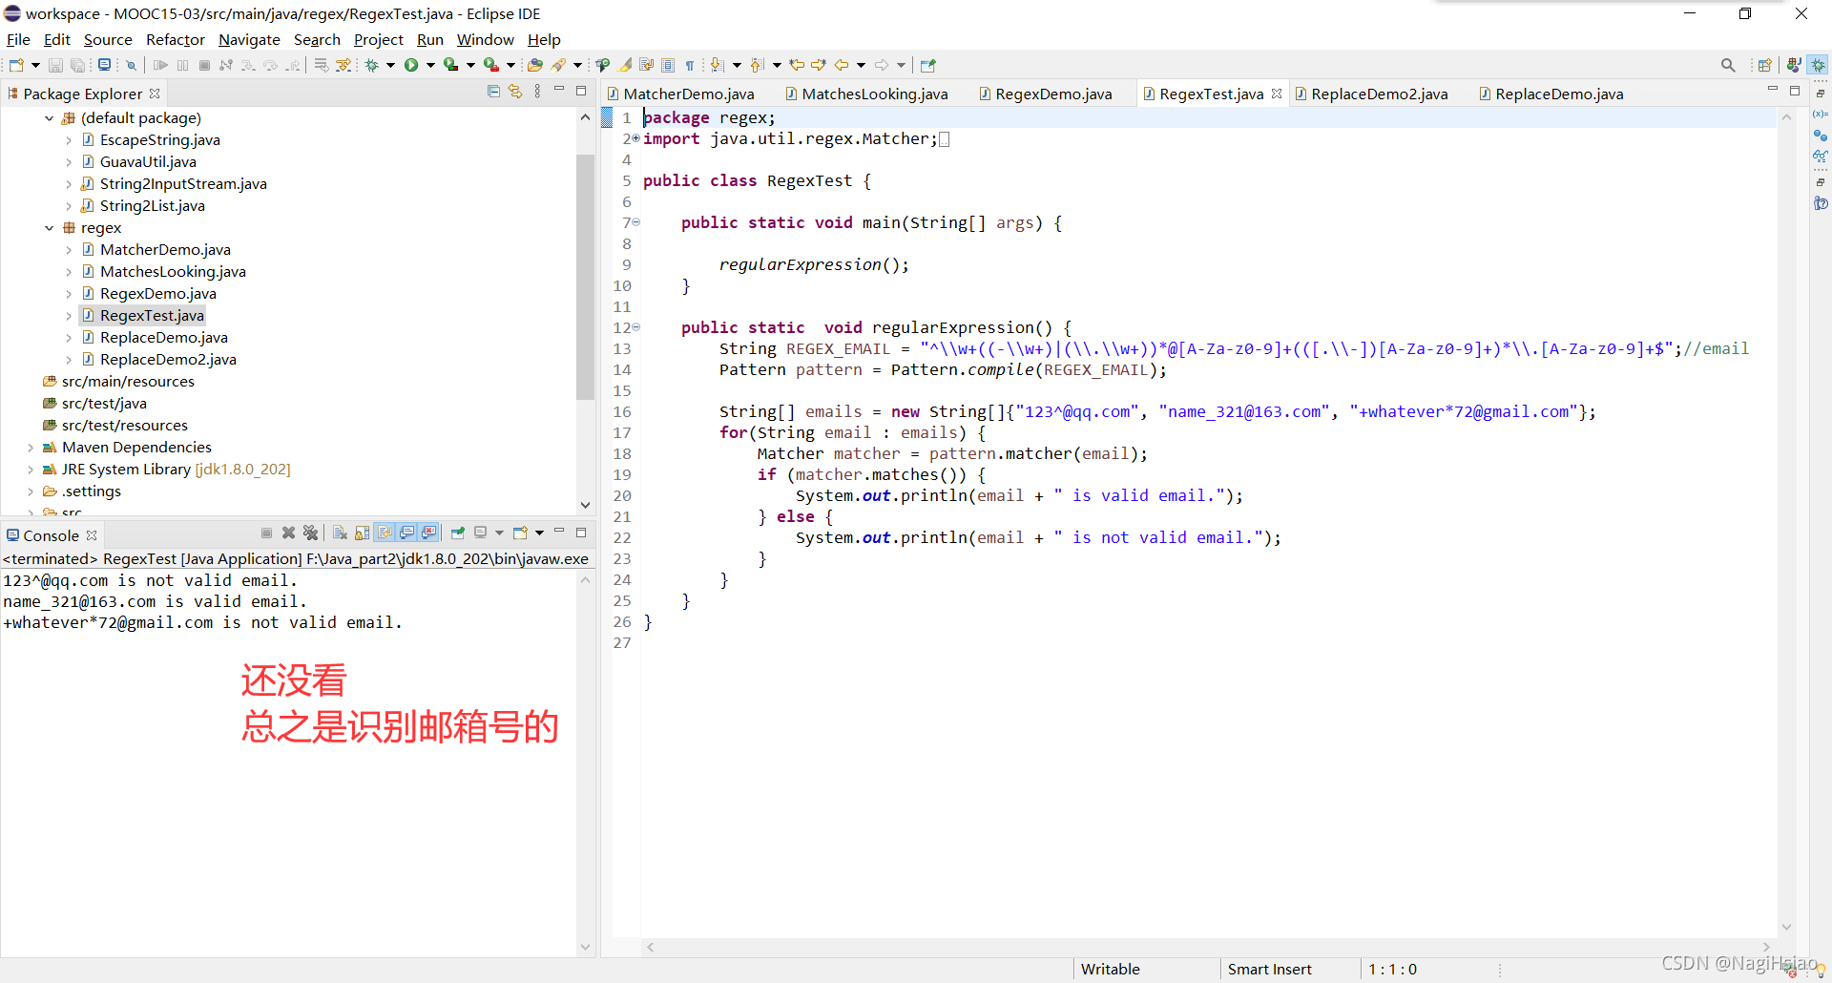
Task: Open a terminal from the toolbar
Action: point(104,65)
